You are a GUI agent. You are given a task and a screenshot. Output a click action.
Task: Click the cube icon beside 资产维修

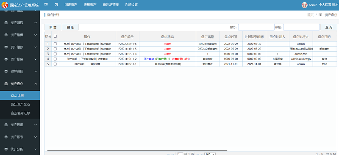click(6, 47)
